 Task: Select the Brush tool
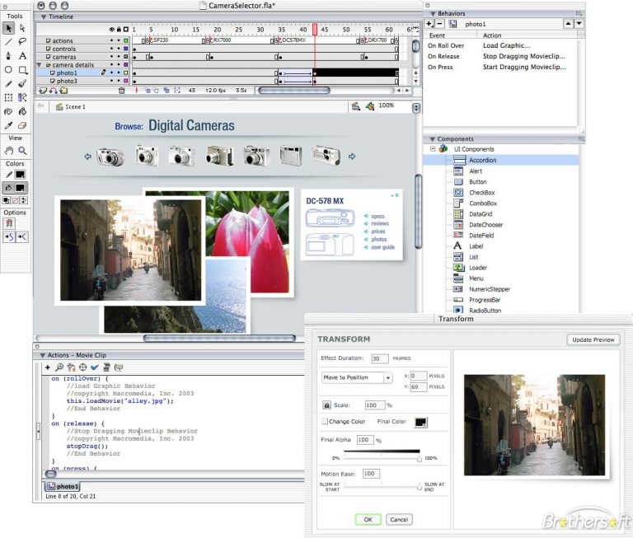point(22,83)
